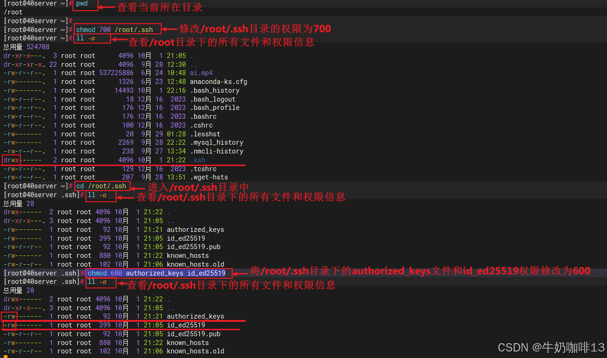Select the .bash_history file name

tap(215, 91)
